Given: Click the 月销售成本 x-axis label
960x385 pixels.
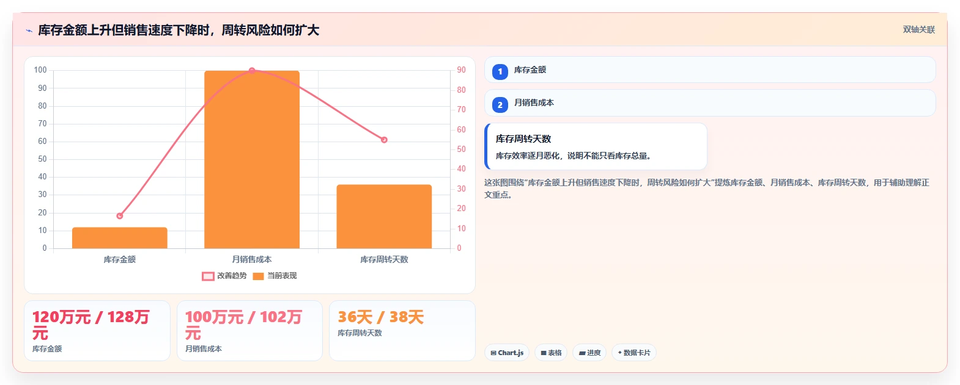Looking at the screenshot, I should (252, 260).
